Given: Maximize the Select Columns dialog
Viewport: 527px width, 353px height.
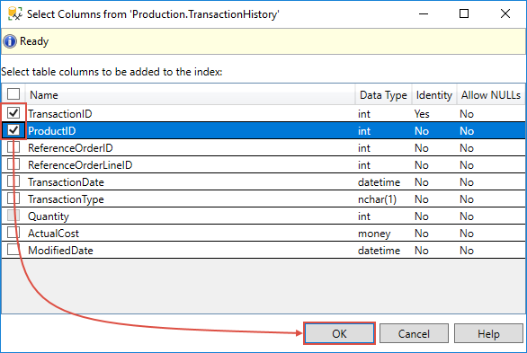Looking at the screenshot, I should [x=464, y=13].
